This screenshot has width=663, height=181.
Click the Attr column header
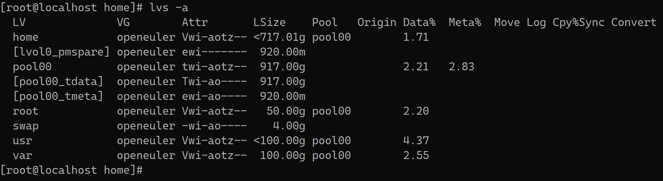pos(195,22)
